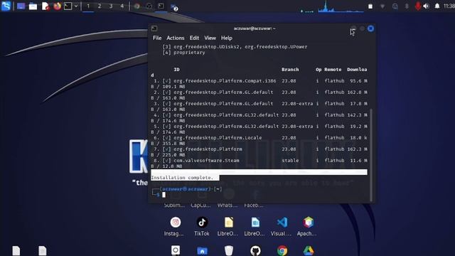Open the terminal Actions menu

click(x=176, y=38)
